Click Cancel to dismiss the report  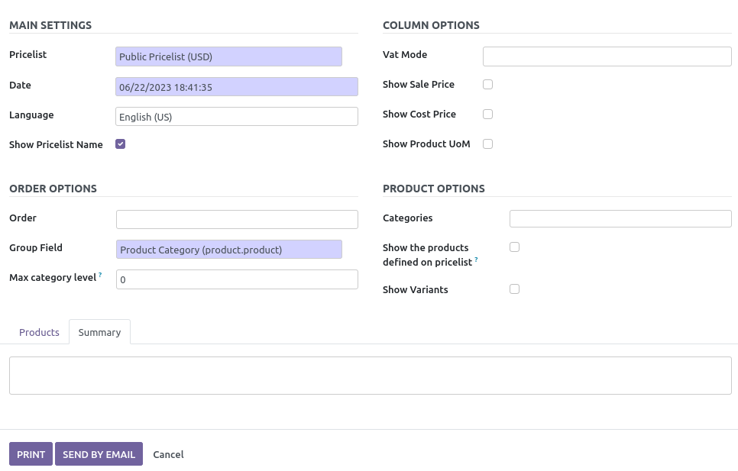coord(168,454)
